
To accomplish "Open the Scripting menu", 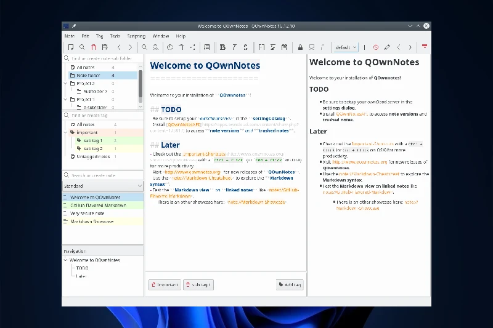I will point(136,36).
